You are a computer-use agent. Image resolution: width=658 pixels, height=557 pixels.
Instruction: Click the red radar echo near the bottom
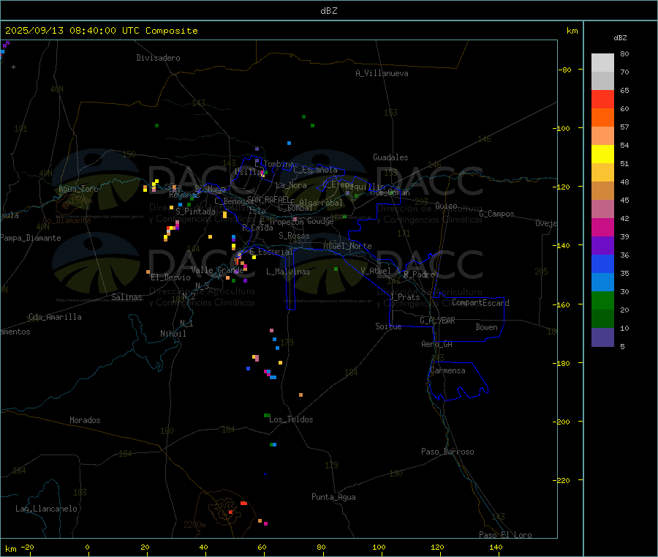243,503
